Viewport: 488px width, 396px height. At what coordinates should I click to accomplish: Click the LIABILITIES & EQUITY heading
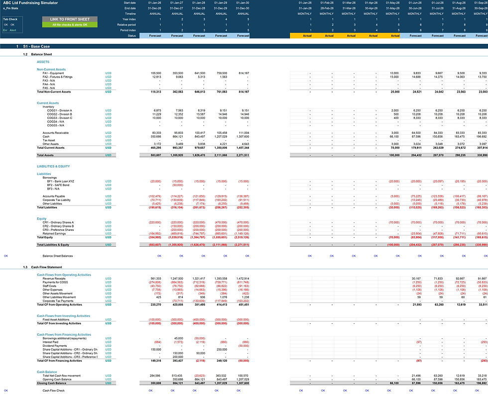53,166
